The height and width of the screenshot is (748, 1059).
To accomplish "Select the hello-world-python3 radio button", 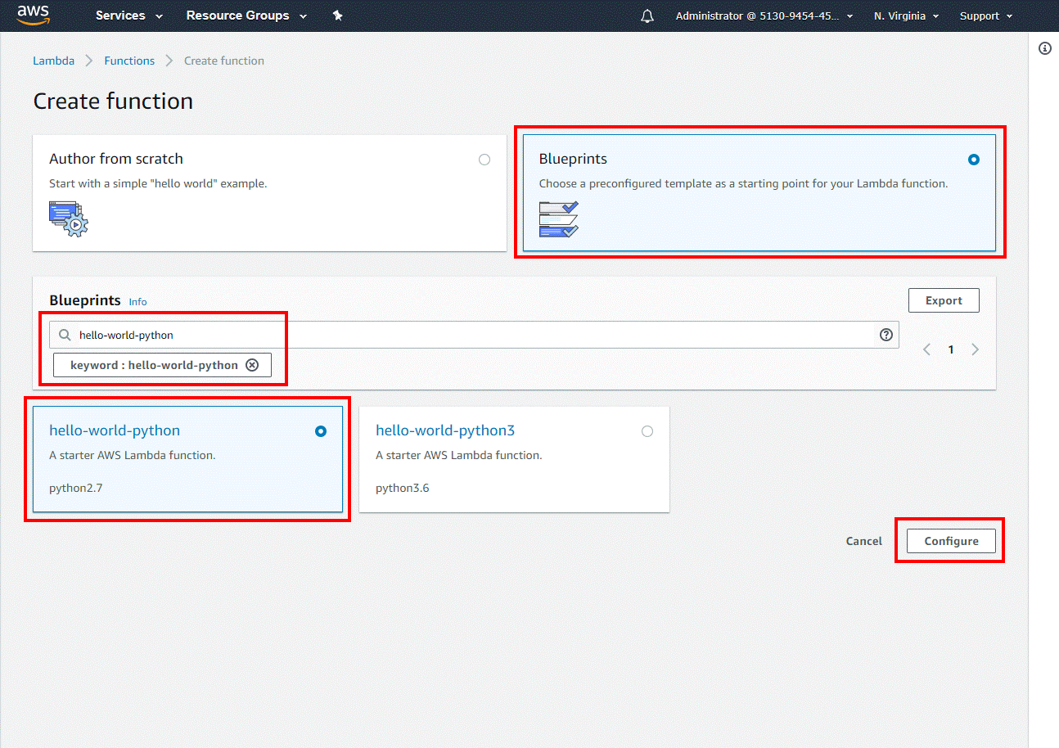I will click(647, 431).
